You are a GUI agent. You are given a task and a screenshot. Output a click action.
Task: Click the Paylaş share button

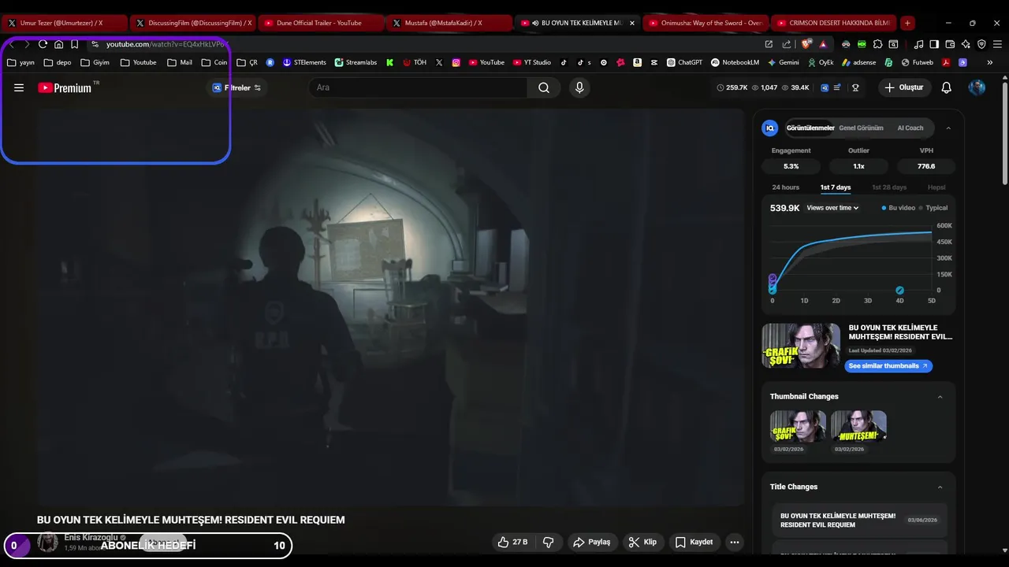pos(592,542)
